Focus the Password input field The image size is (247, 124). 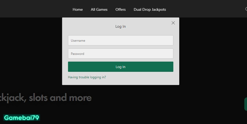click(120, 54)
